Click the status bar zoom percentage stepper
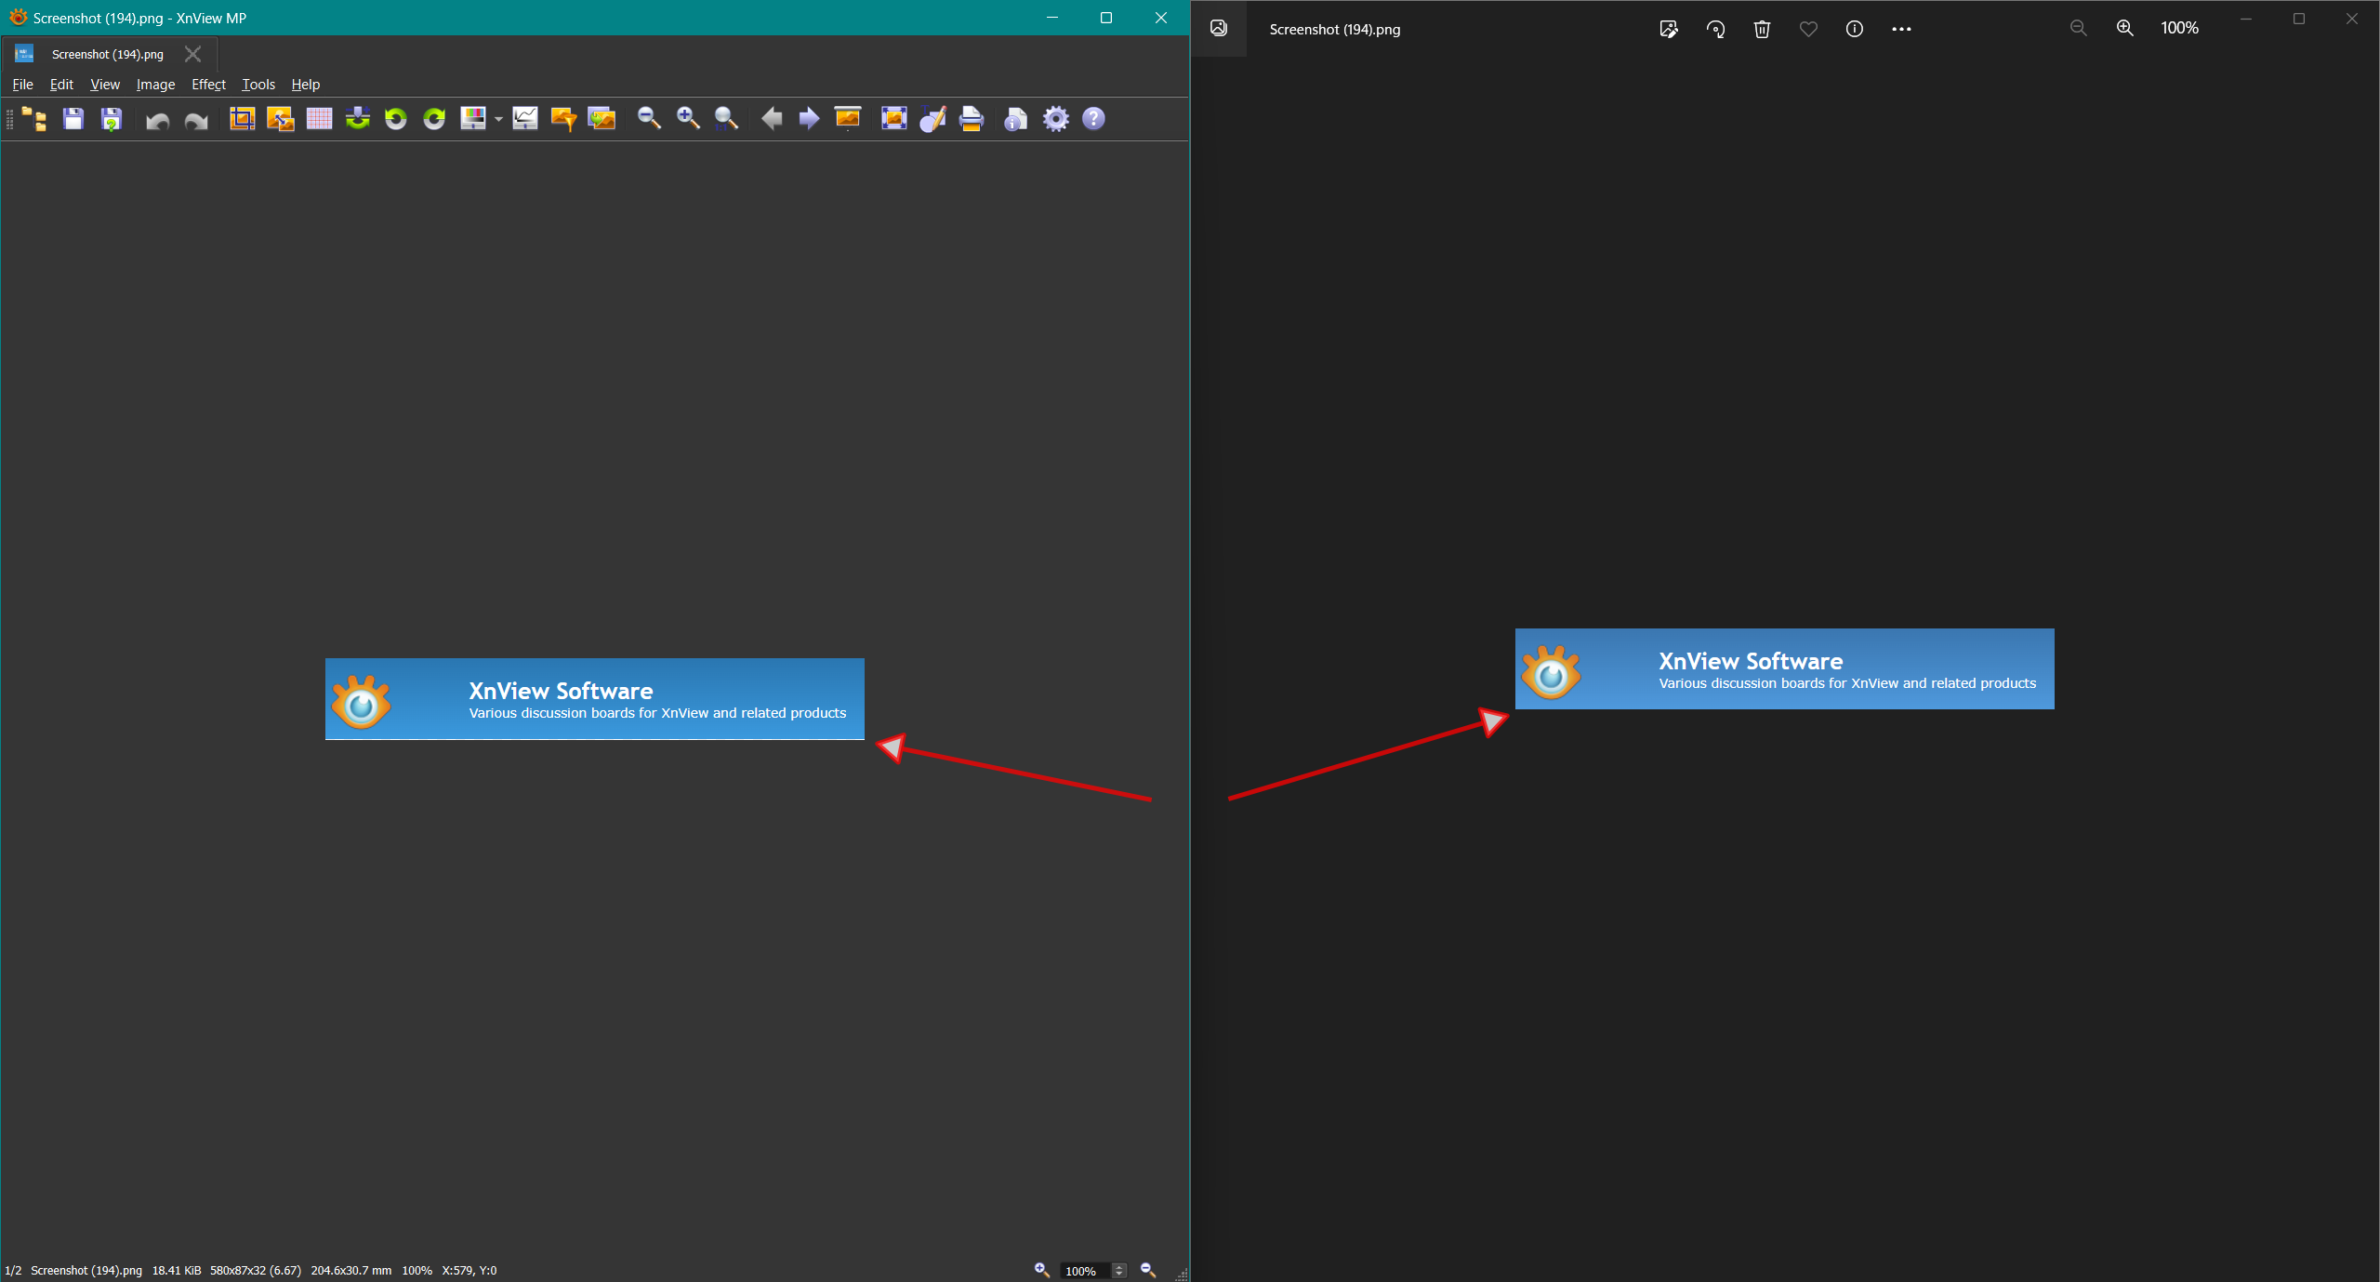 click(x=1119, y=1270)
